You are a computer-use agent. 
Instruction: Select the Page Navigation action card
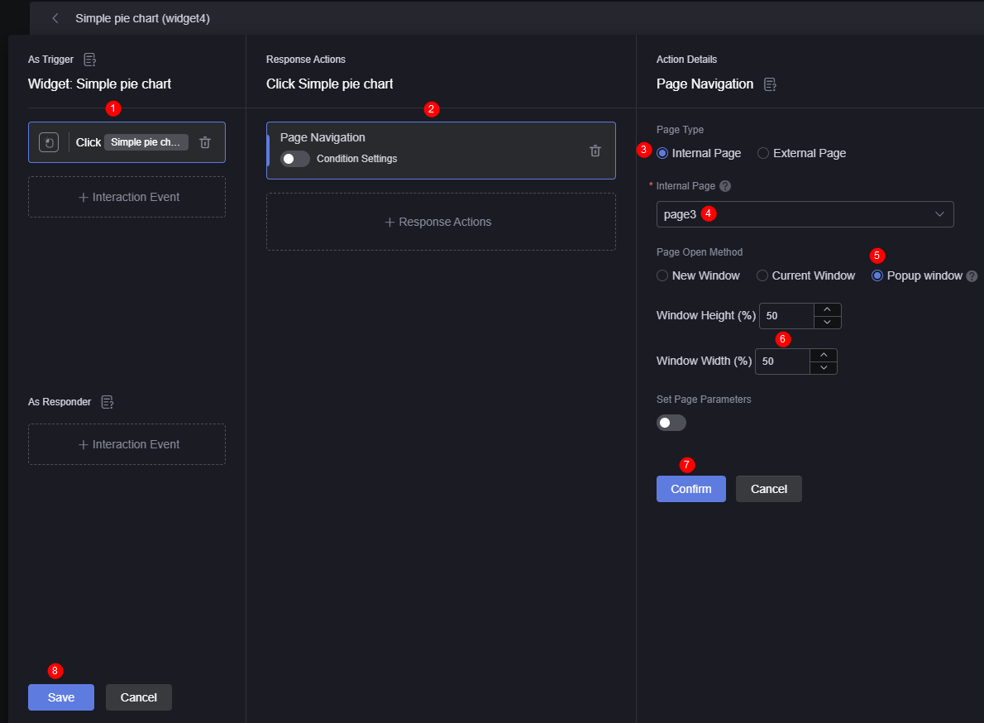coord(441,151)
